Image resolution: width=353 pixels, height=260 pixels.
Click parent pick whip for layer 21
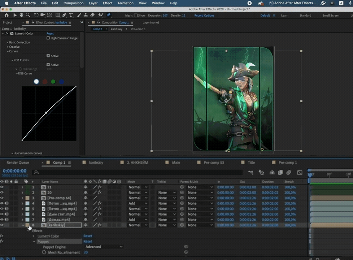click(182, 187)
